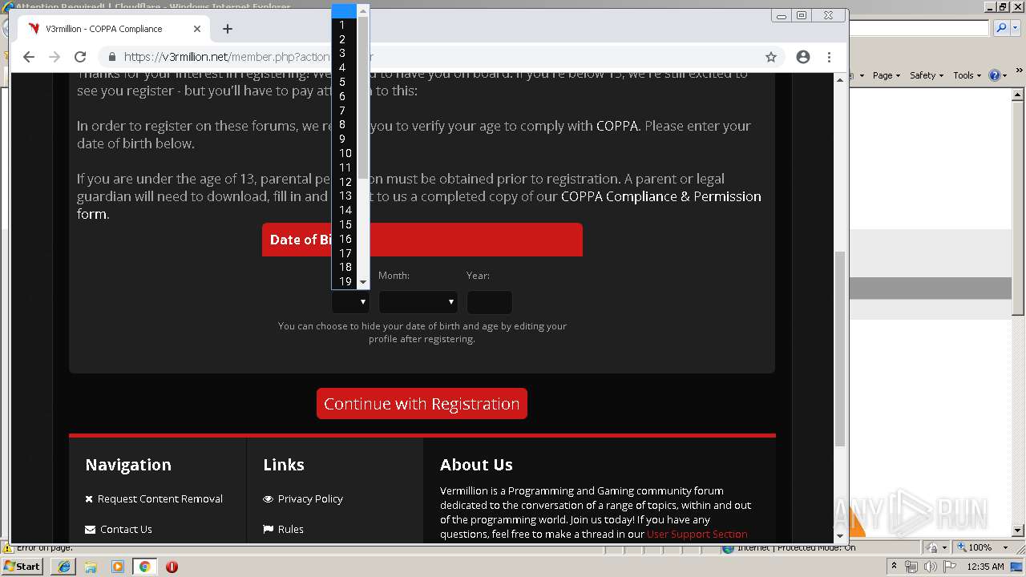Screen dimensions: 1026x577
Task: Click the Chrome page vertical scrollbar thumb
Action: [x=840, y=349]
